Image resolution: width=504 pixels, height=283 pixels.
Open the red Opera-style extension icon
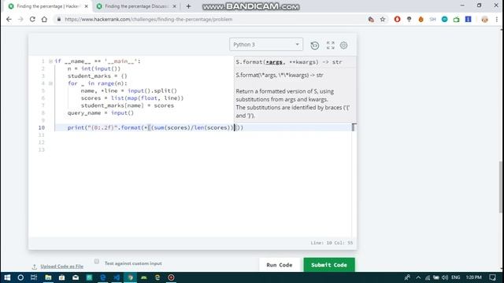pos(397,19)
